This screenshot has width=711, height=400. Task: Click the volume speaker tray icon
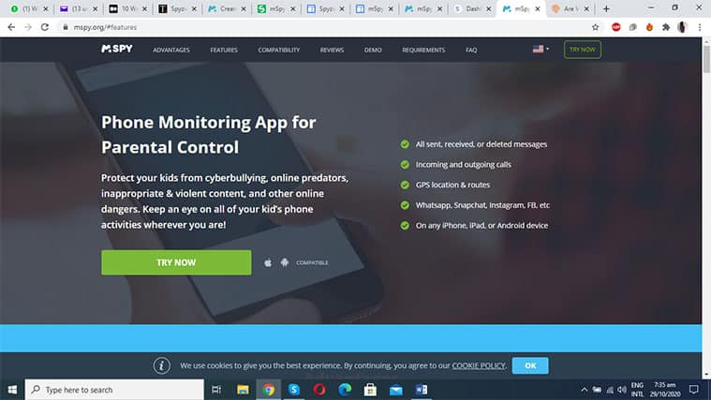622,390
